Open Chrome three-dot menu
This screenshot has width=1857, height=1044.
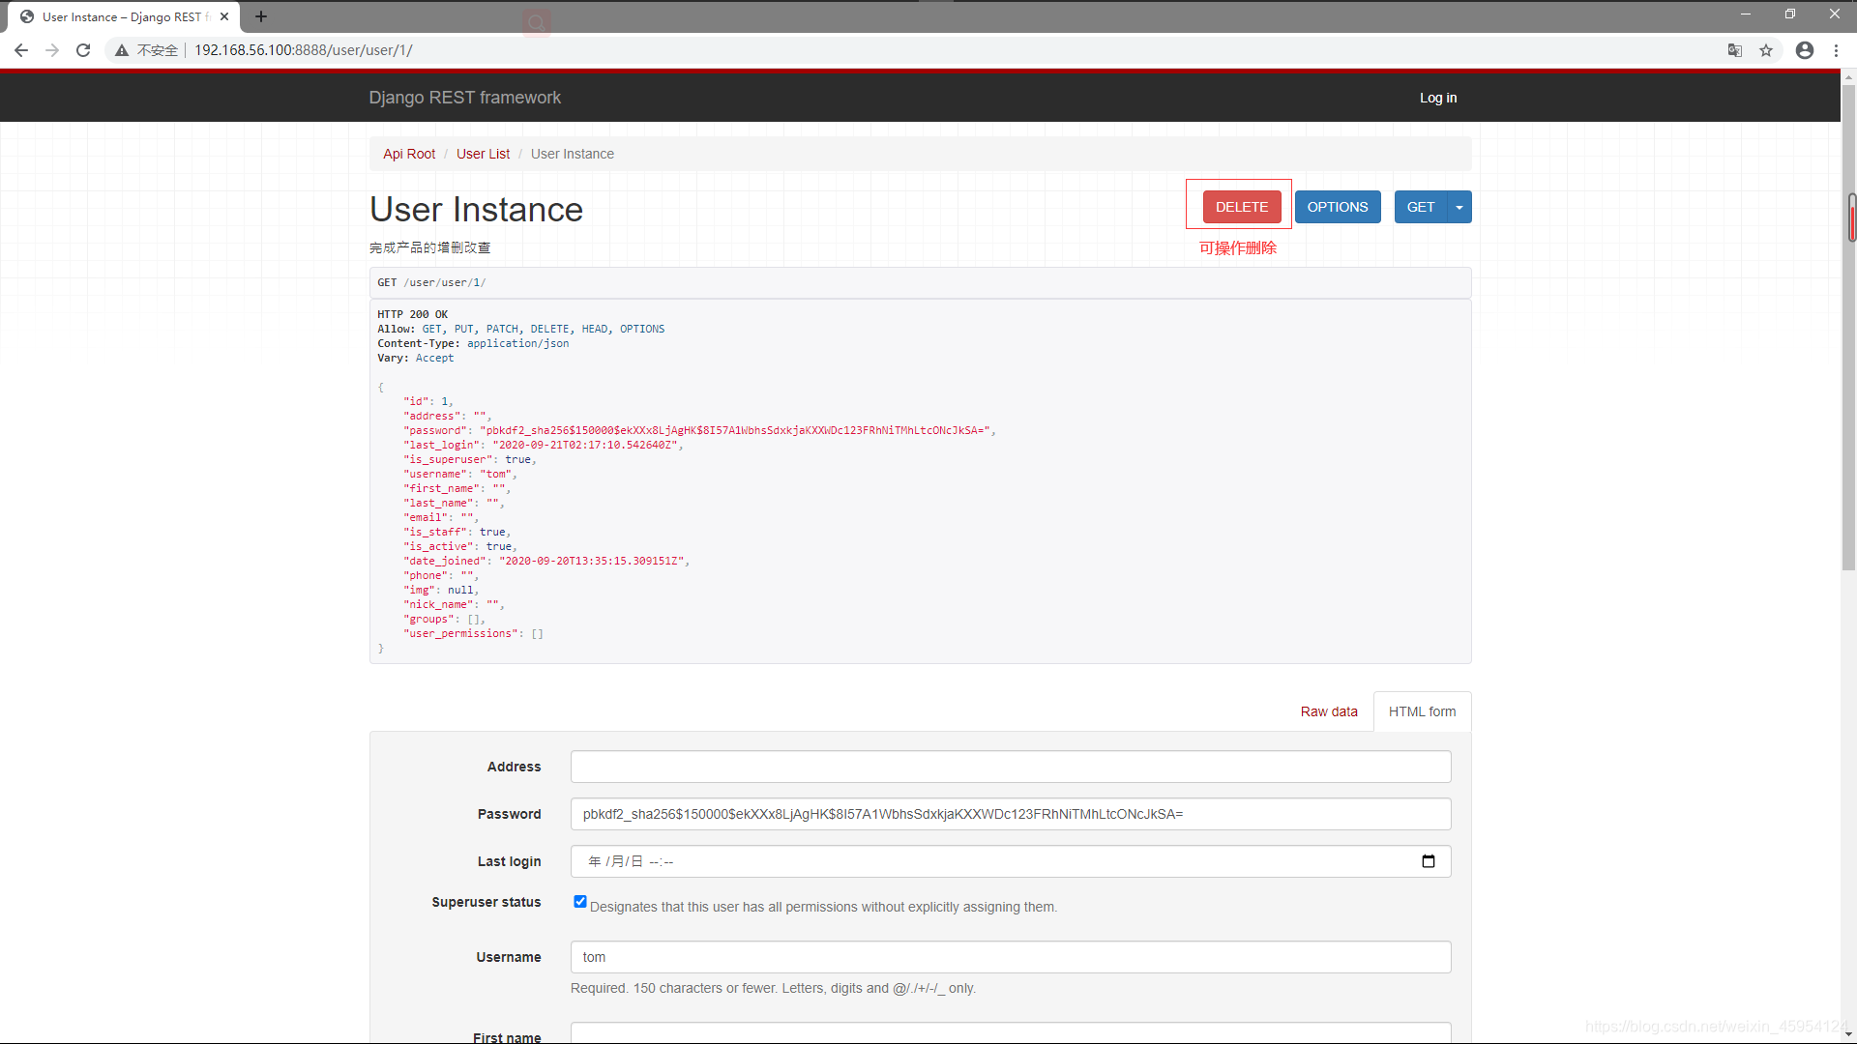coord(1836,50)
